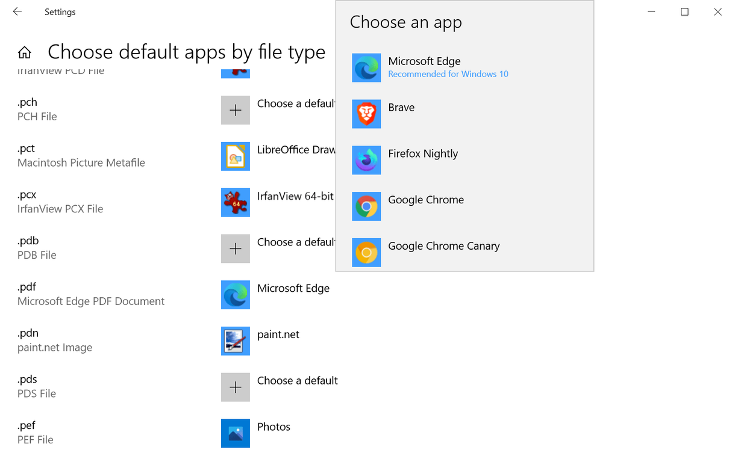The width and height of the screenshot is (735, 456).
Task: Click the Google Chrome Canary icon
Action: point(366,253)
